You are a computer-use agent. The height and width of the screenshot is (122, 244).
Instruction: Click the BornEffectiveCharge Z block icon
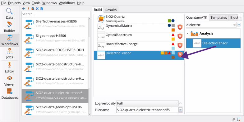[101, 46]
